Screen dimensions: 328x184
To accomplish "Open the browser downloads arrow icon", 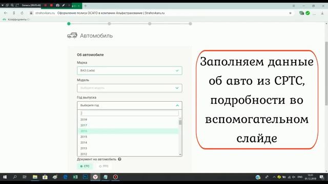I will (x=322, y=13).
